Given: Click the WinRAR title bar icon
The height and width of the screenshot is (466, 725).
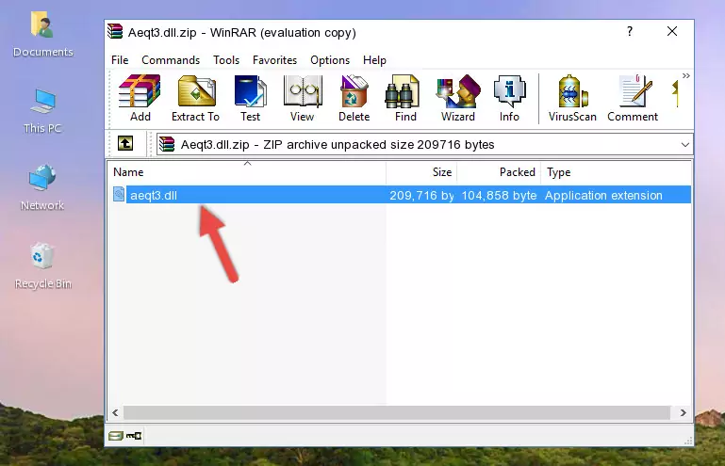Looking at the screenshot, I should pos(116,32).
